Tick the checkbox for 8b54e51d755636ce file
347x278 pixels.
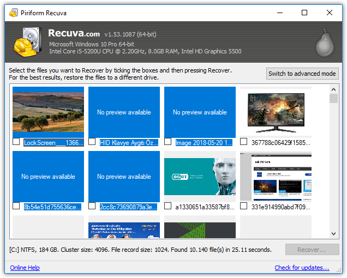tap(16, 206)
